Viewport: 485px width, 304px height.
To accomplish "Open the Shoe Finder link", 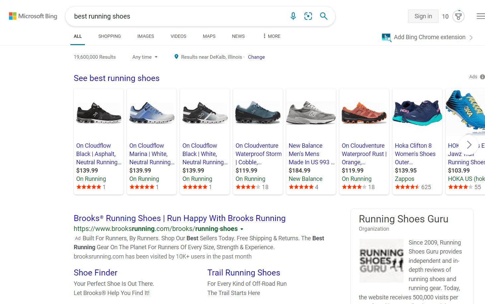I will [95, 272].
